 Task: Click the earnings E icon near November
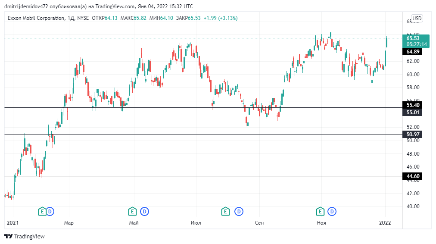coord(321,211)
